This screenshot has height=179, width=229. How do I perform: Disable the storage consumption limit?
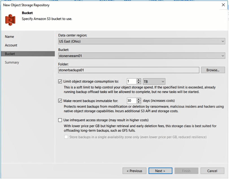tap(60, 81)
